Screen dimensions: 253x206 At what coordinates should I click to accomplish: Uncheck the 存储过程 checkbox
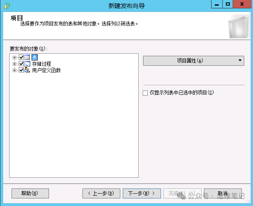tap(21, 64)
